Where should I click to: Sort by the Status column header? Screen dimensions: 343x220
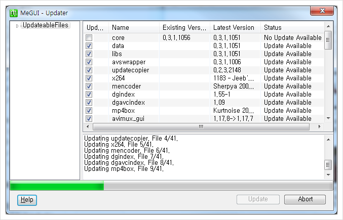point(292,27)
